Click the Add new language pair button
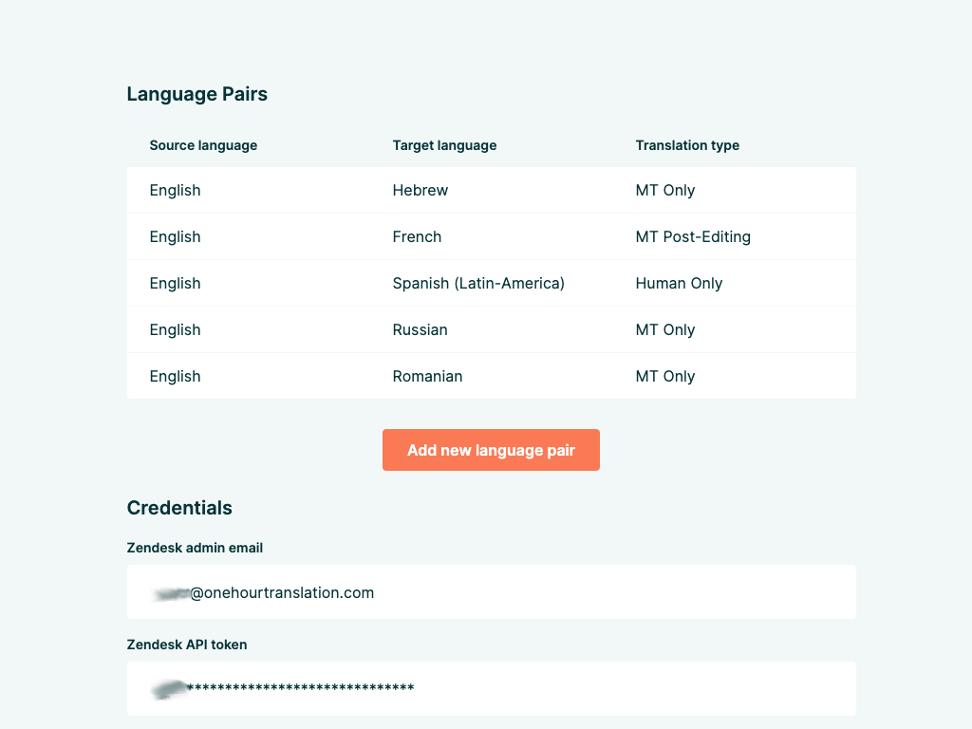The width and height of the screenshot is (972, 729). (491, 450)
